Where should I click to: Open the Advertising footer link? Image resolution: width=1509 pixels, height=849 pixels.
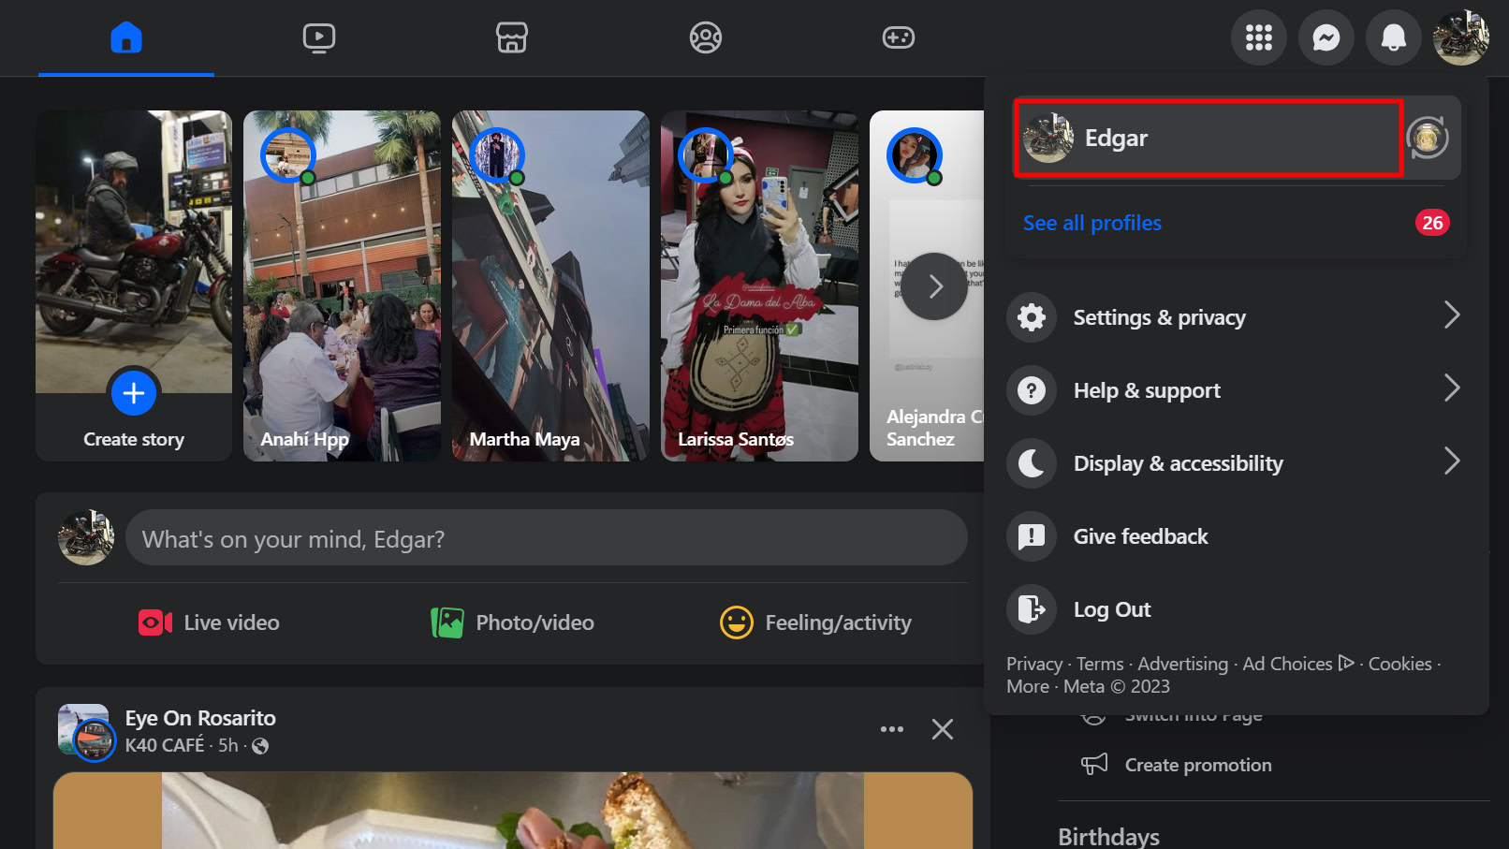tap(1183, 664)
